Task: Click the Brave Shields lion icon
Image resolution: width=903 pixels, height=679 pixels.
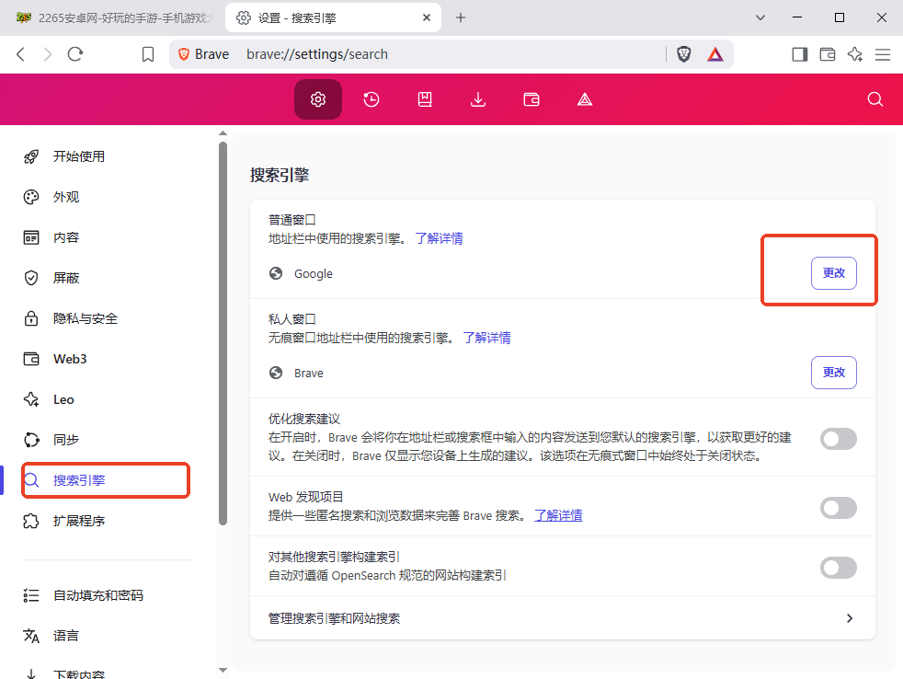Action: point(683,54)
